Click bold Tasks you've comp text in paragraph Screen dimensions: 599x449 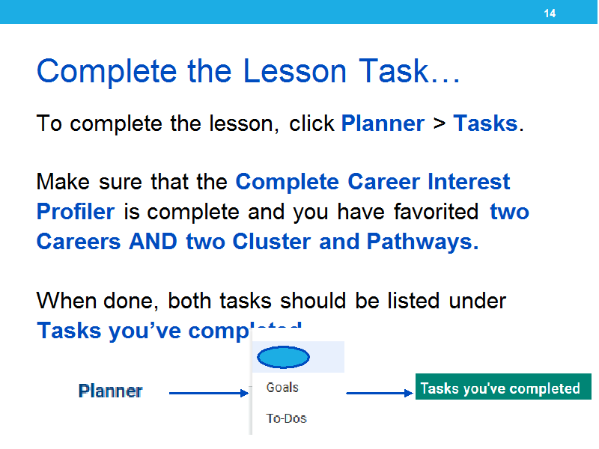(143, 331)
